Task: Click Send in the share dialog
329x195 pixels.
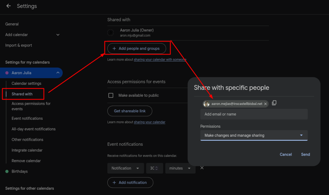Action: [305, 154]
